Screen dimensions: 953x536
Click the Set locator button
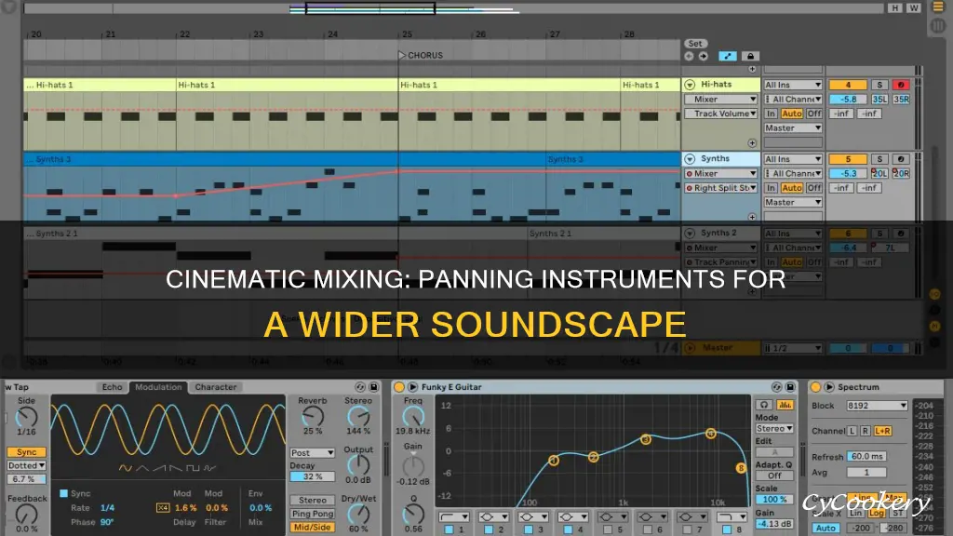(x=695, y=44)
